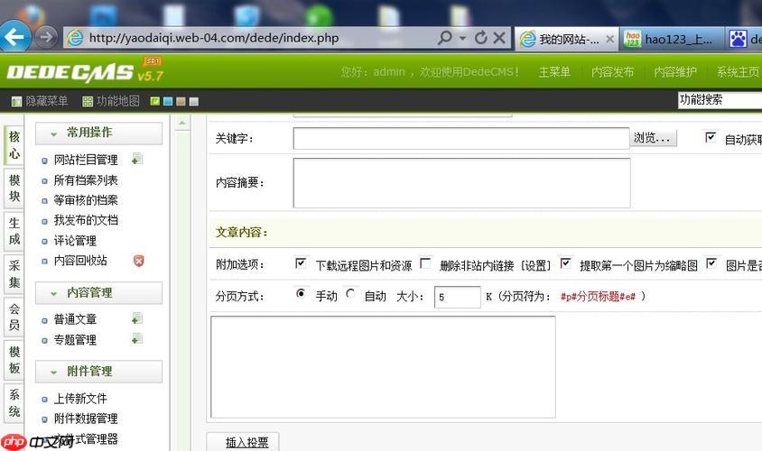Click the search magnifier in address bar
Image resolution: width=762 pixels, height=451 pixels.
click(x=444, y=37)
